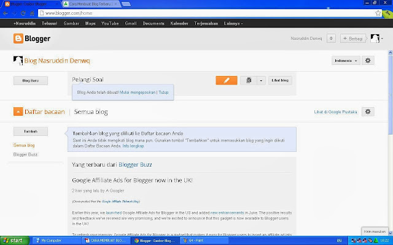Open YouTube in the Google bar
393x245 pixels.
(x=110, y=23)
